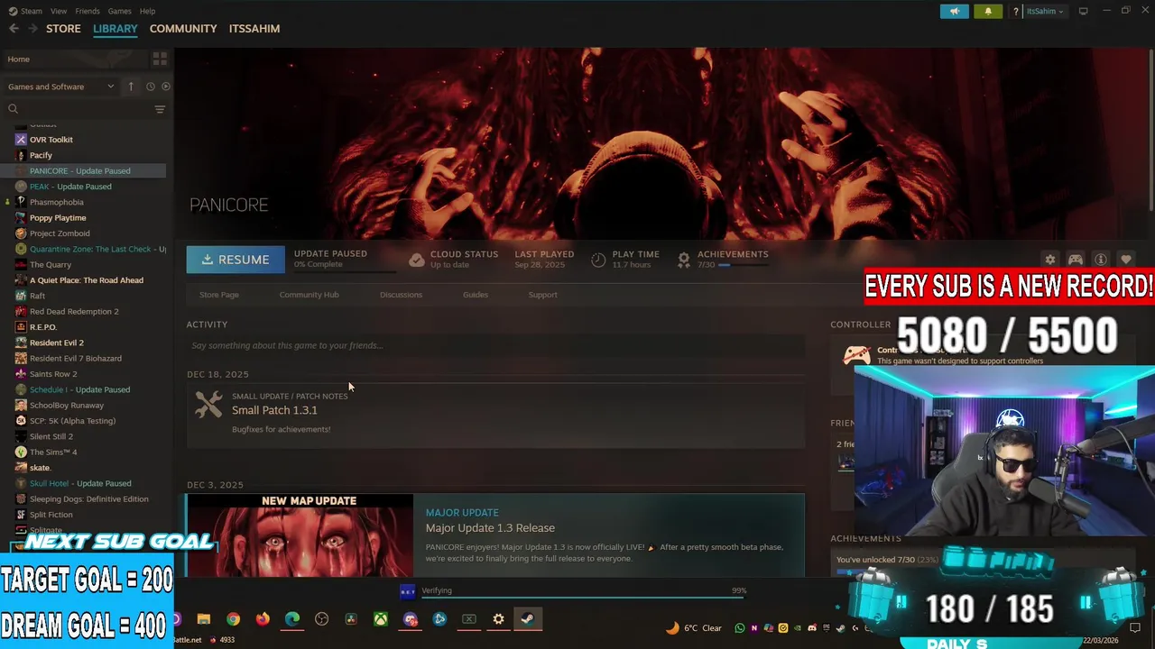Open the Steam taskbar icon

528,619
